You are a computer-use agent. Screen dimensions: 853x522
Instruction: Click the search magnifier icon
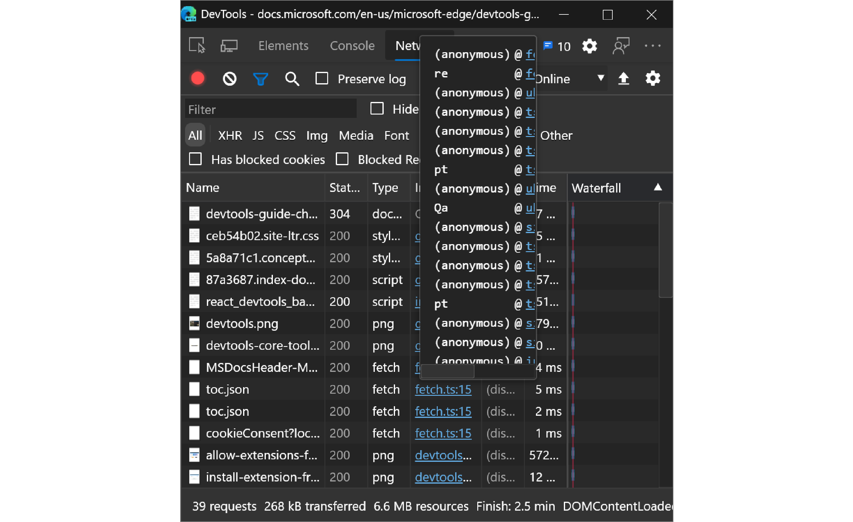click(292, 78)
